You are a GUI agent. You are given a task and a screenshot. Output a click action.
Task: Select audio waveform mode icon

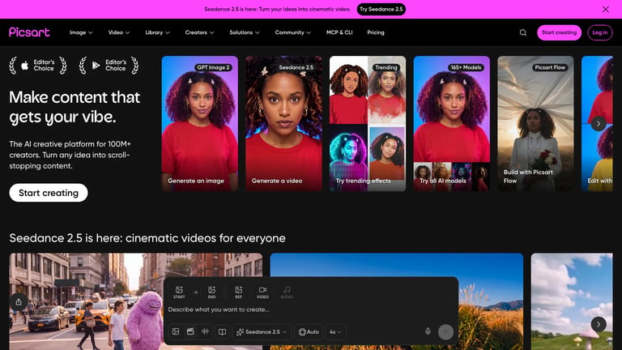pos(205,331)
